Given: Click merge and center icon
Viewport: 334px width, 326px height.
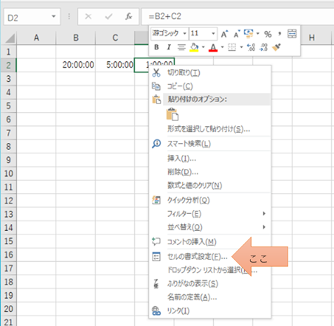Looking at the screenshot, I should tap(292, 34).
